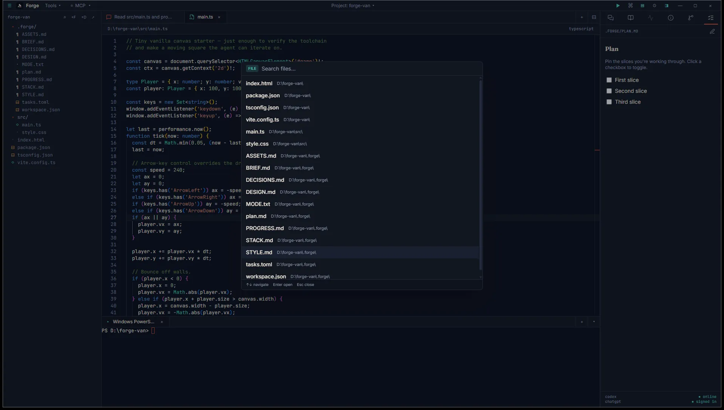Image resolution: width=724 pixels, height=410 pixels.
Task: Open the git branch panel icon
Action: pos(691,18)
